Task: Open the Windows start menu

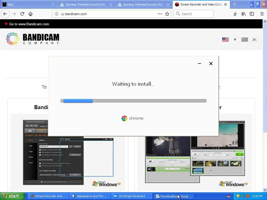Action: click(12, 196)
